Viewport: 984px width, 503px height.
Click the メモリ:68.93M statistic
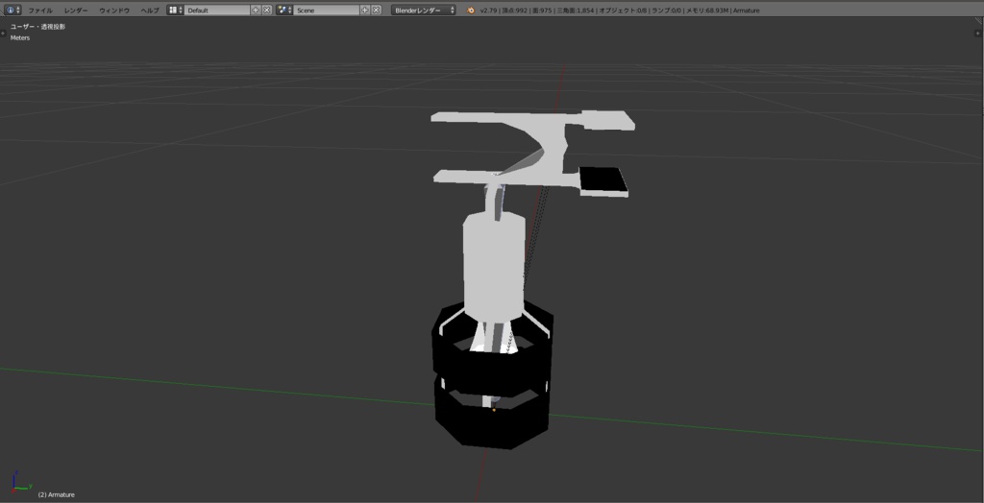pos(706,11)
